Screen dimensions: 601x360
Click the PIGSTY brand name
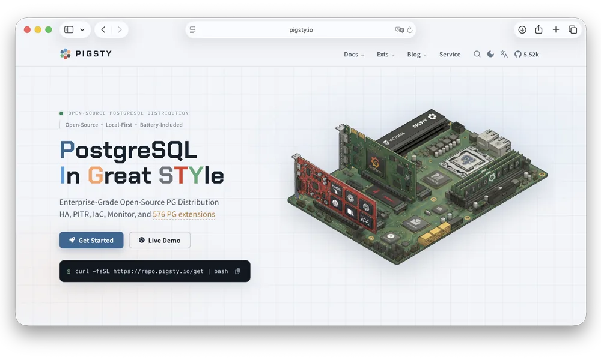(x=94, y=53)
